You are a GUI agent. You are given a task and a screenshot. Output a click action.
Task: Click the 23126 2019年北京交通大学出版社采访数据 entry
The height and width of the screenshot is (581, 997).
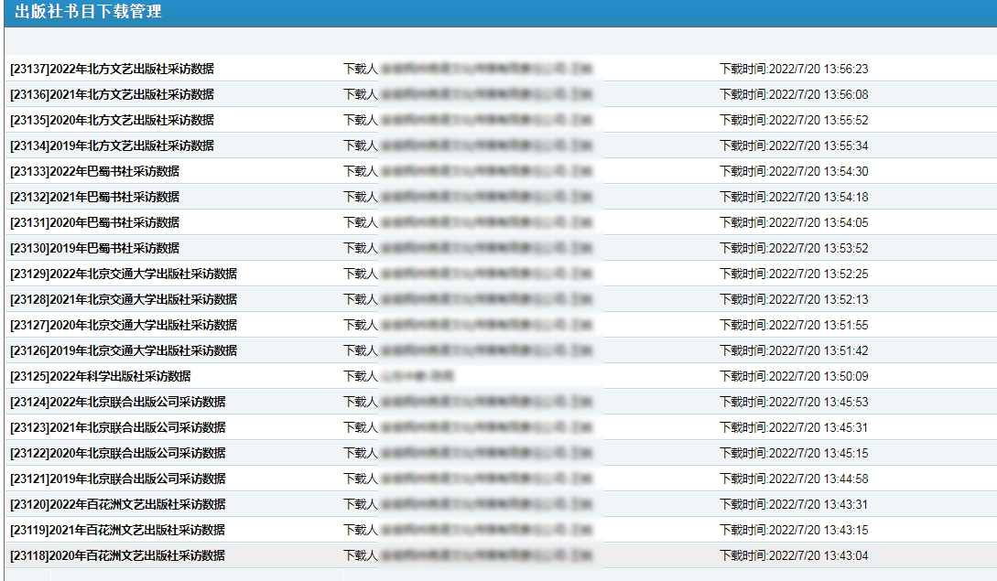[124, 350]
